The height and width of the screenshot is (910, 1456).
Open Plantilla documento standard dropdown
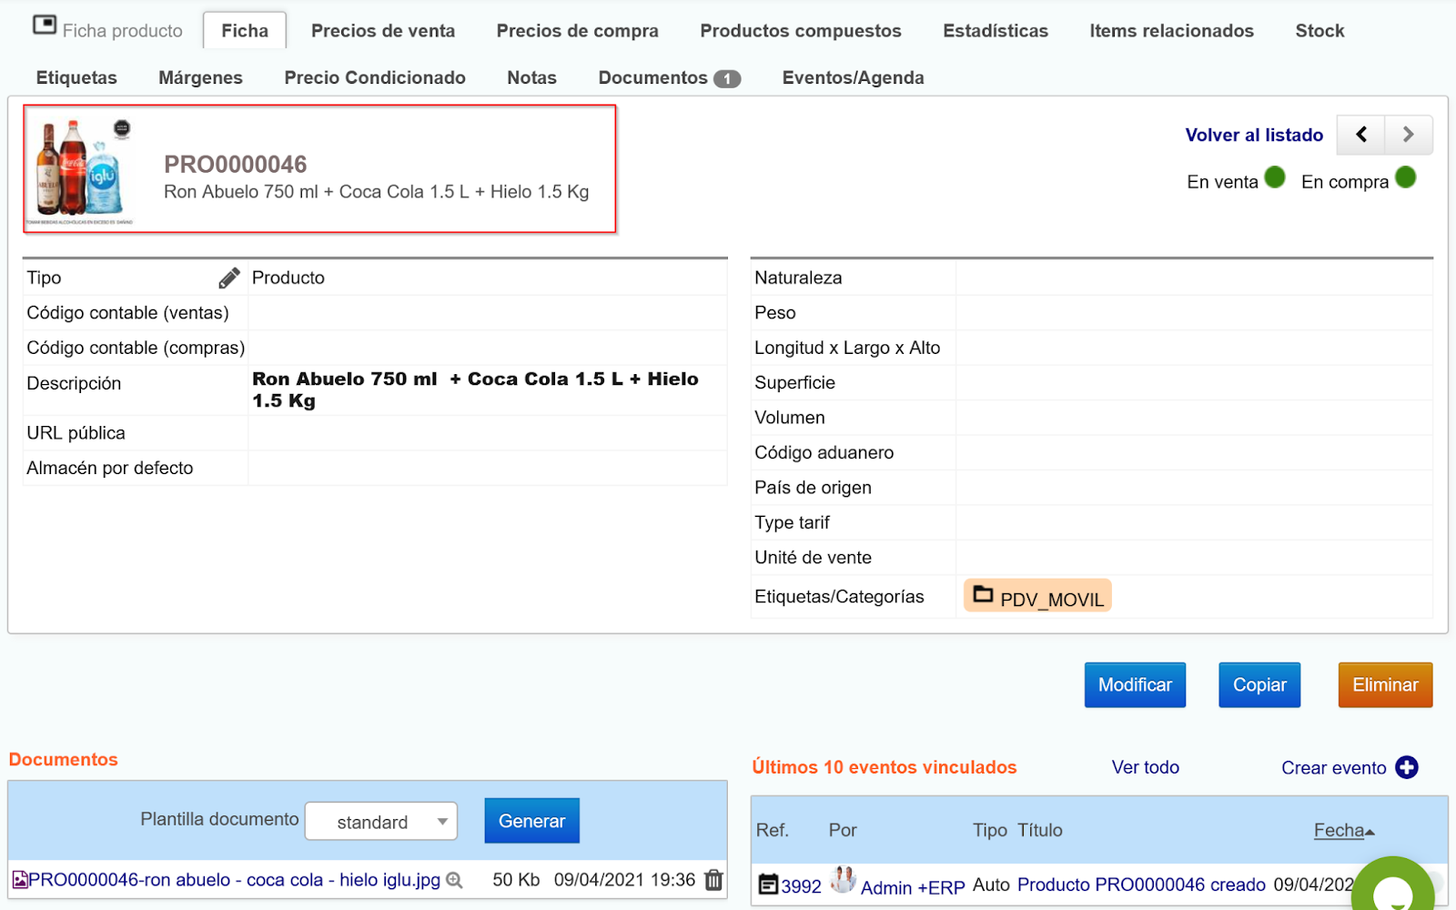pyautogui.click(x=381, y=822)
